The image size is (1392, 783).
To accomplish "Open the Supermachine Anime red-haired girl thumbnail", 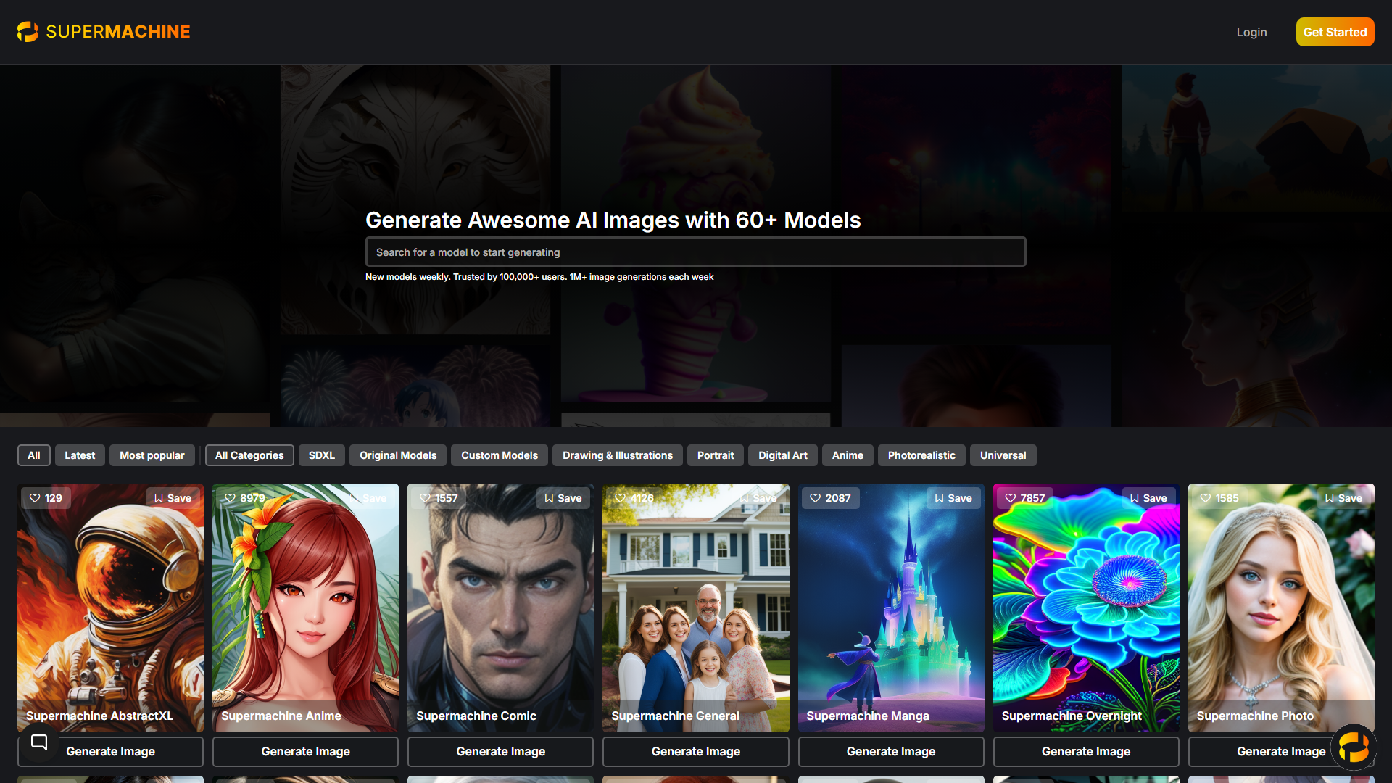I will coord(305,608).
